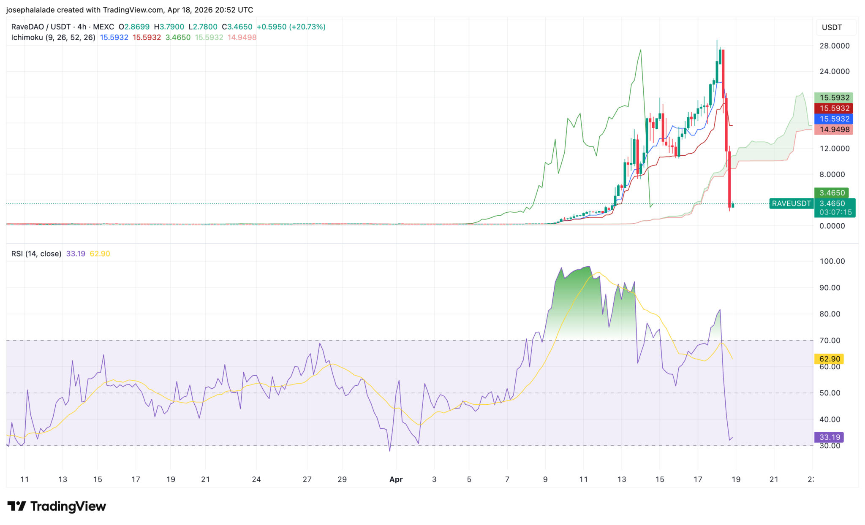Click the 03:07:15 candle countdown timer

(x=835, y=212)
